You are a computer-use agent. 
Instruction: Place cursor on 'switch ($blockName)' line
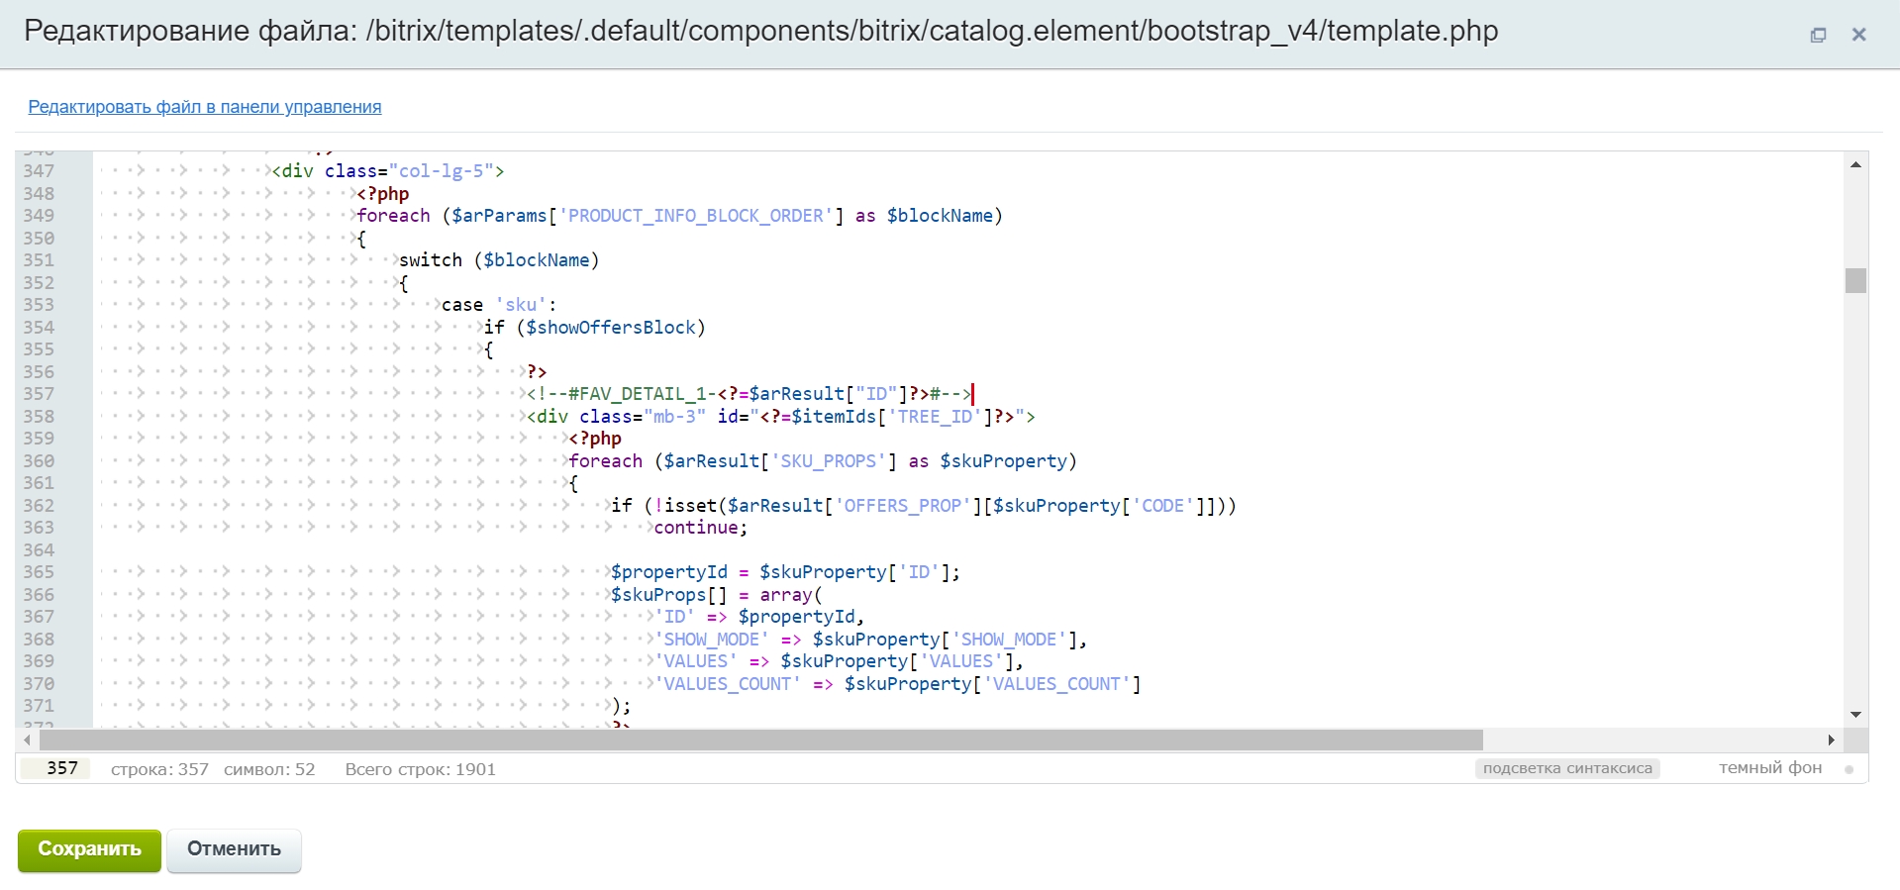coord(499,260)
